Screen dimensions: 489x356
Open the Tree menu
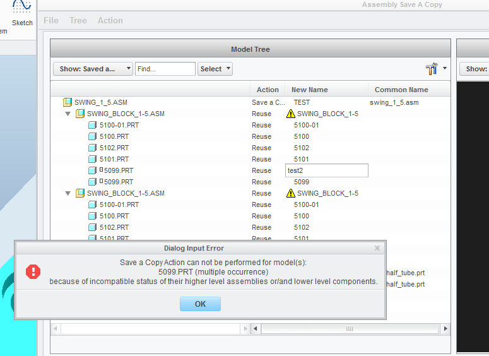tap(78, 21)
